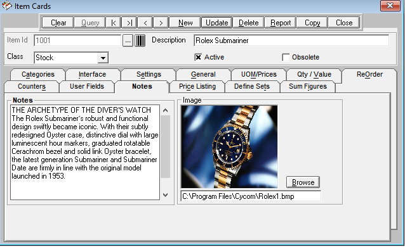Select the Notes tab

click(142, 87)
